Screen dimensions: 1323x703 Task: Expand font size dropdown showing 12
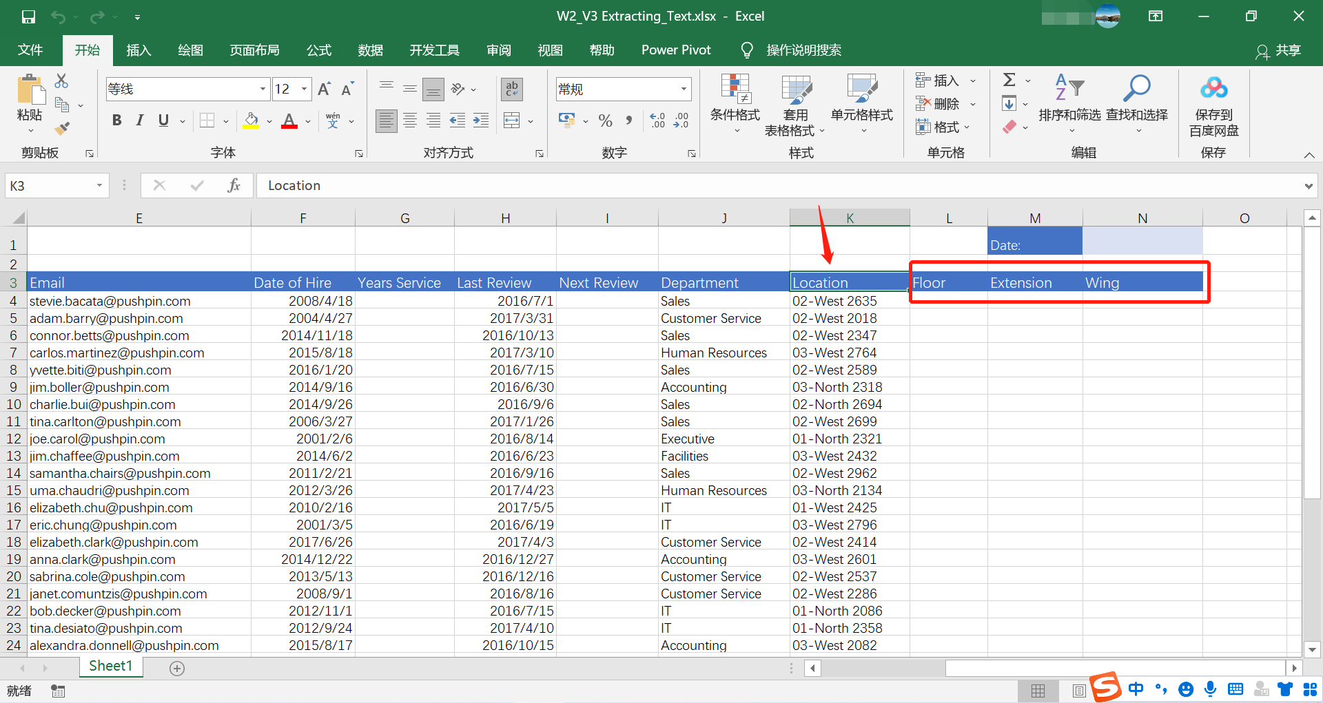304,89
